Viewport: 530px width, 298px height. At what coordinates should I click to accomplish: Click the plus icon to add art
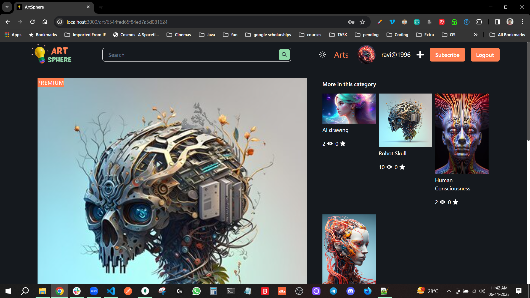[x=420, y=55]
